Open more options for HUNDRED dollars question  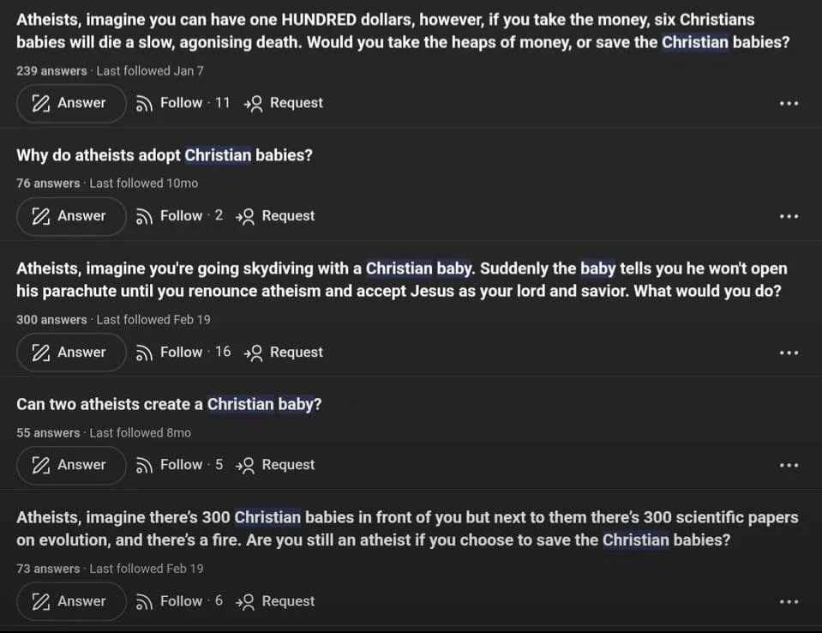[x=789, y=104]
